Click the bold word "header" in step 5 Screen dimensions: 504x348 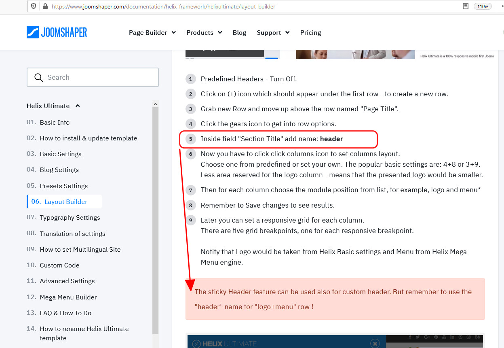tap(331, 139)
